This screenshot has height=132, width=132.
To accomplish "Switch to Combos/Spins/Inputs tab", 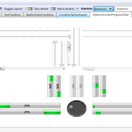I will 73,15.
